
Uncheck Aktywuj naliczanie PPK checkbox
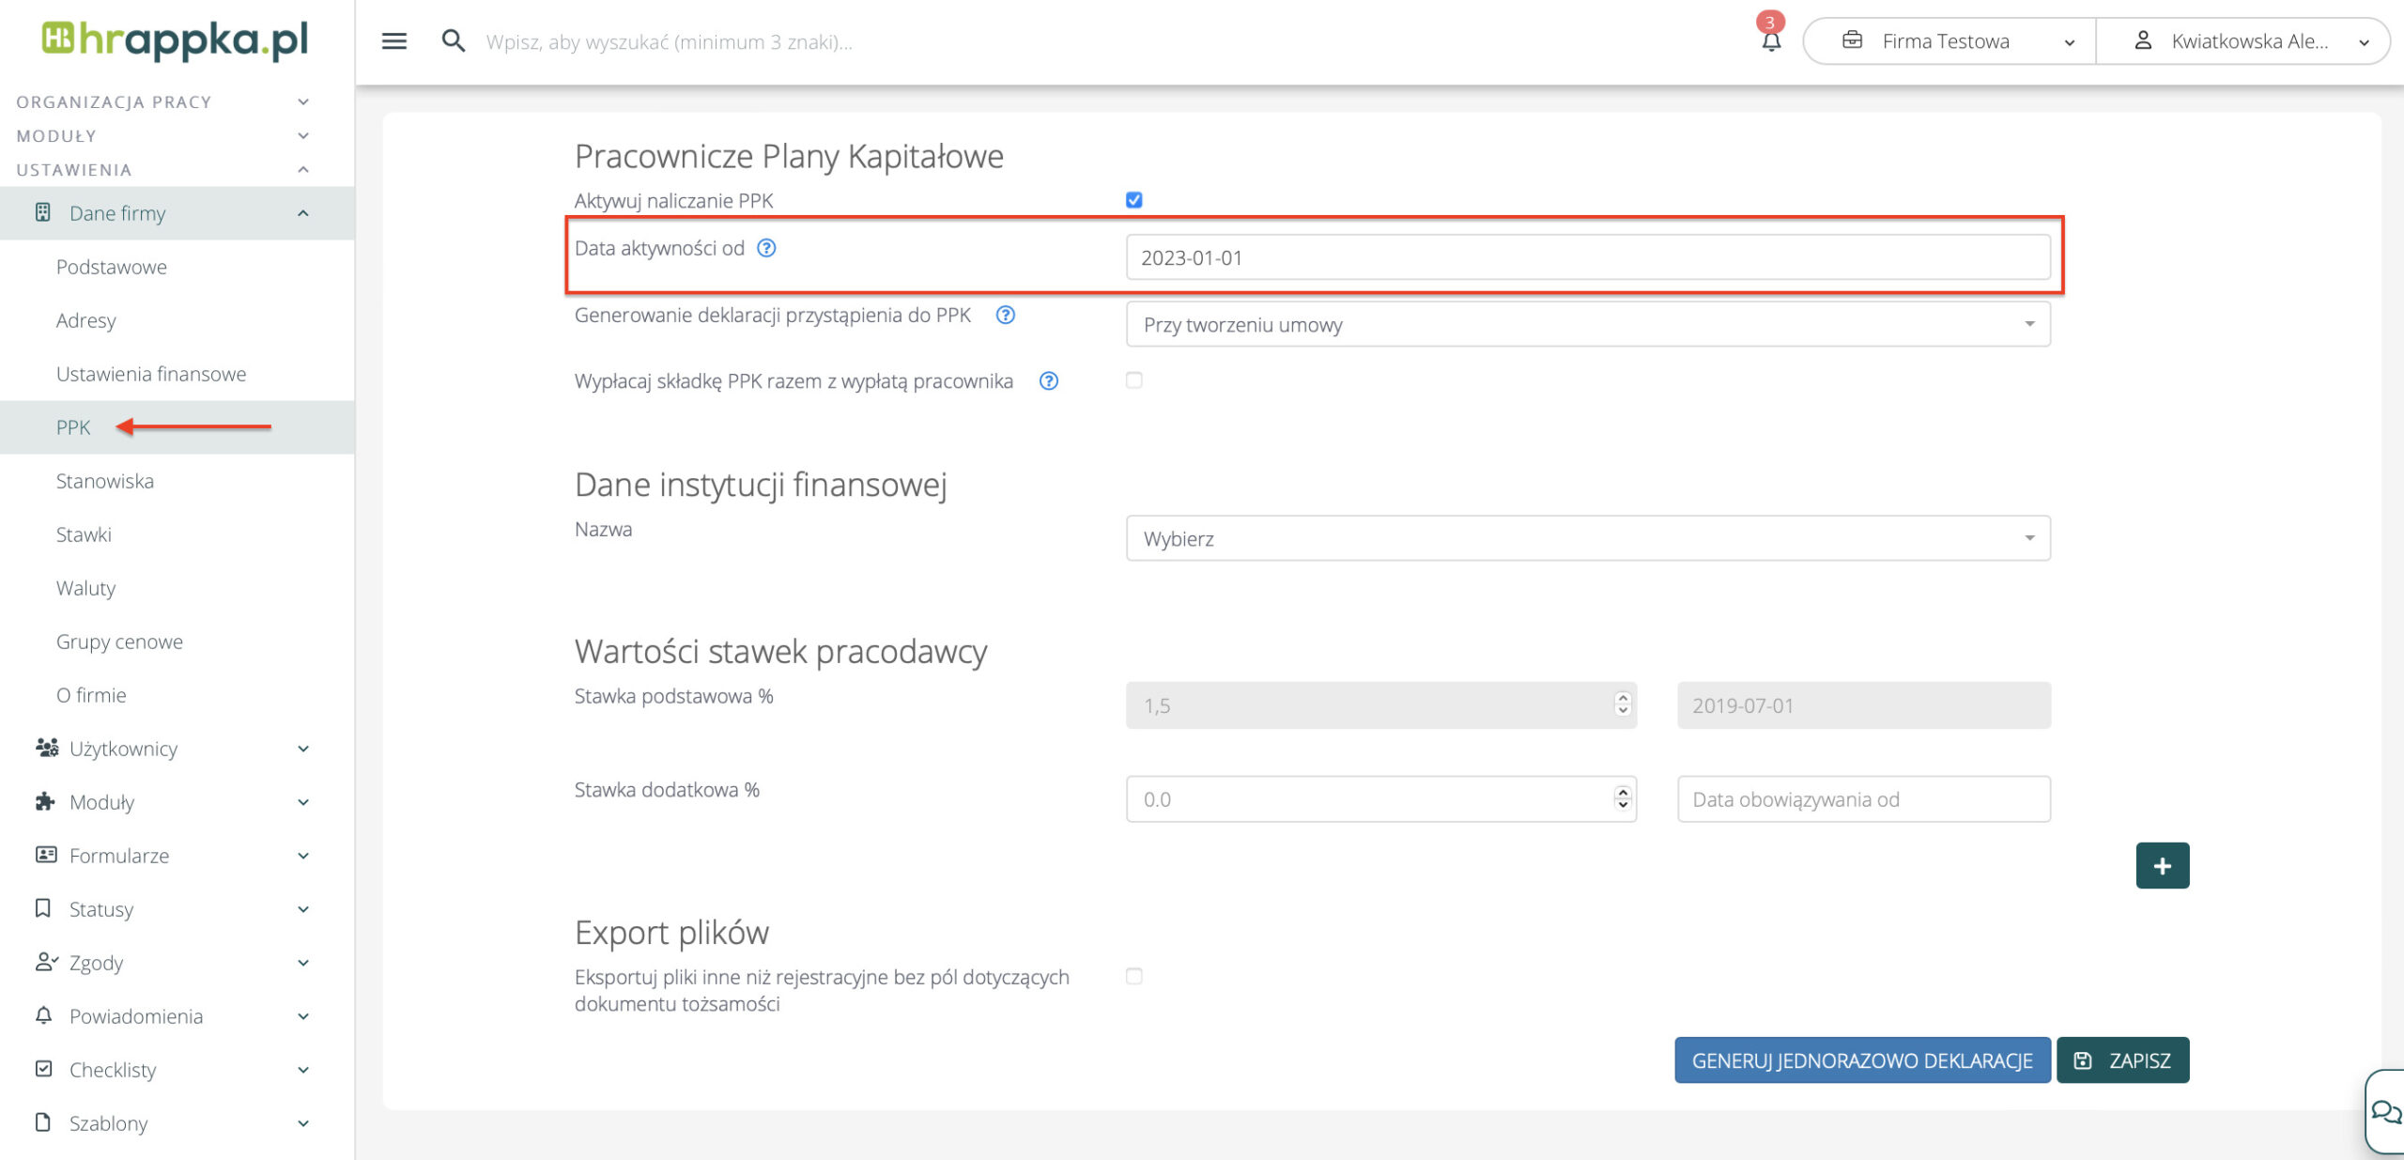(1133, 200)
